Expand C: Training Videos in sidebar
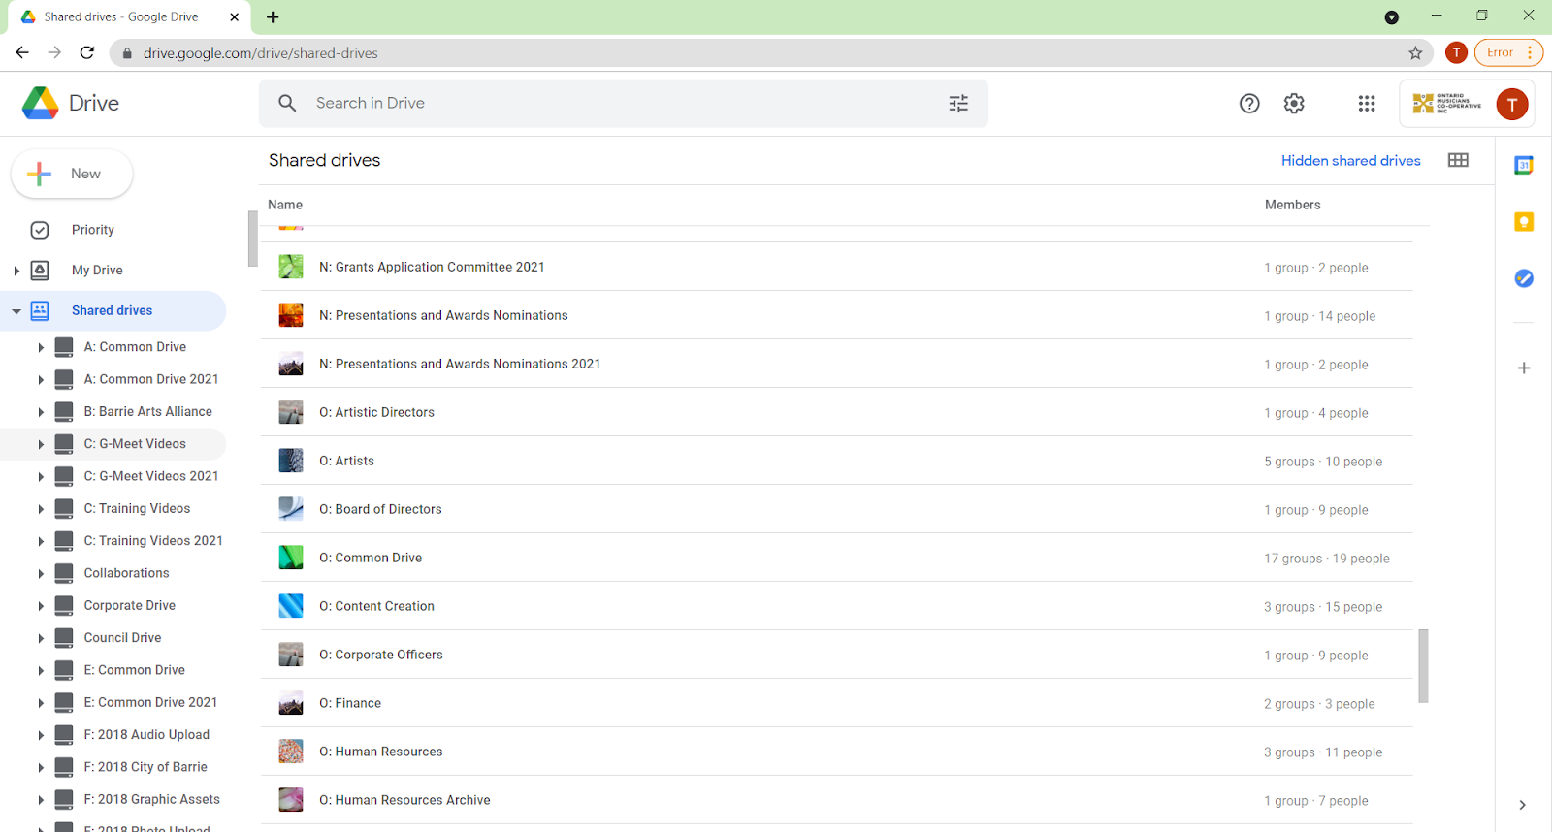 click(x=41, y=509)
